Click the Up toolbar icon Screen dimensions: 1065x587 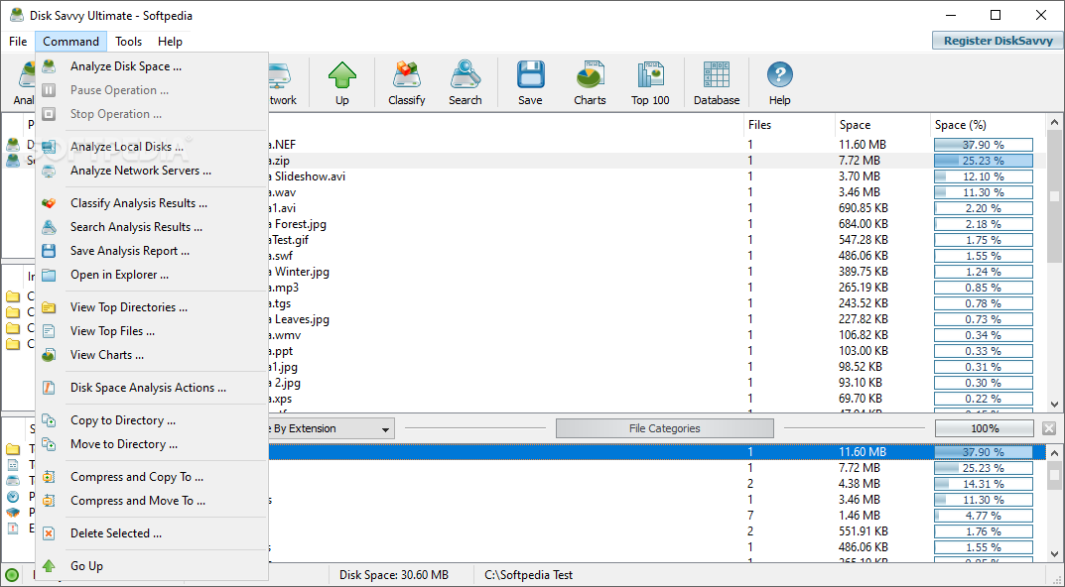(341, 82)
